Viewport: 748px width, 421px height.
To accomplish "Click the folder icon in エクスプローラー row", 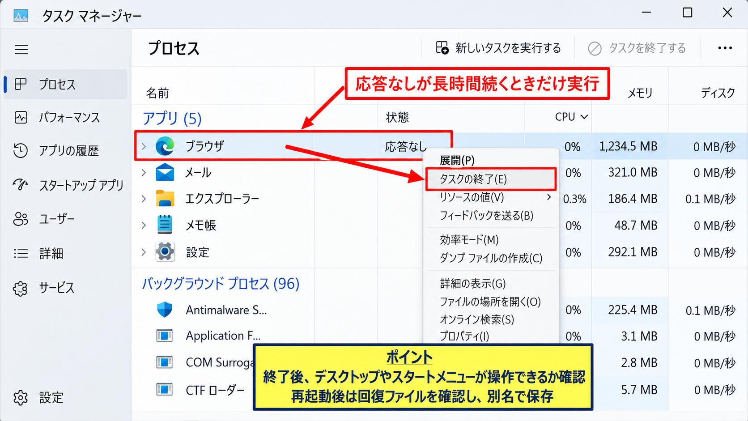I will point(165,198).
